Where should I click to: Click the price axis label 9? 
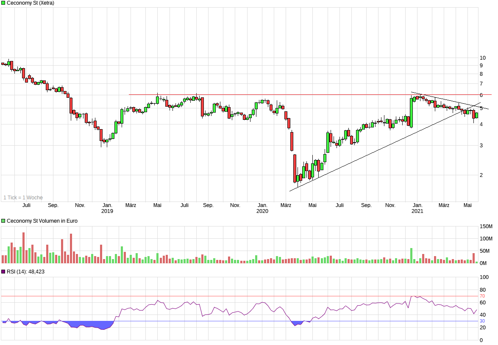point(481,66)
